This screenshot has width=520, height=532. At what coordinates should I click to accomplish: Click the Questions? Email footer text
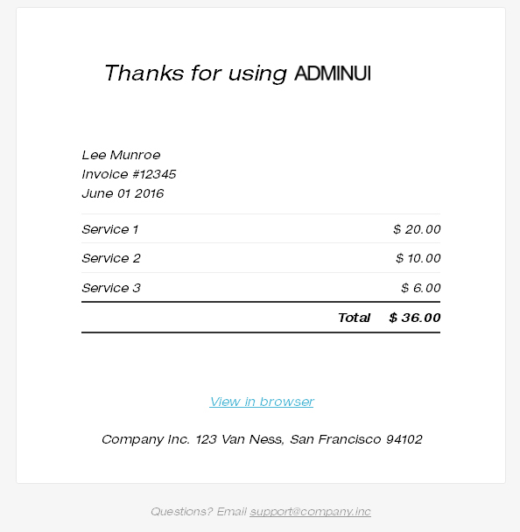click(x=199, y=512)
